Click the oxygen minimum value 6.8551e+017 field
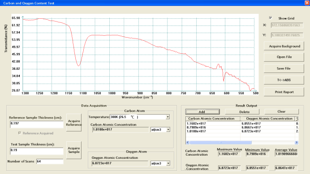The image size is (310, 174). click(257, 168)
